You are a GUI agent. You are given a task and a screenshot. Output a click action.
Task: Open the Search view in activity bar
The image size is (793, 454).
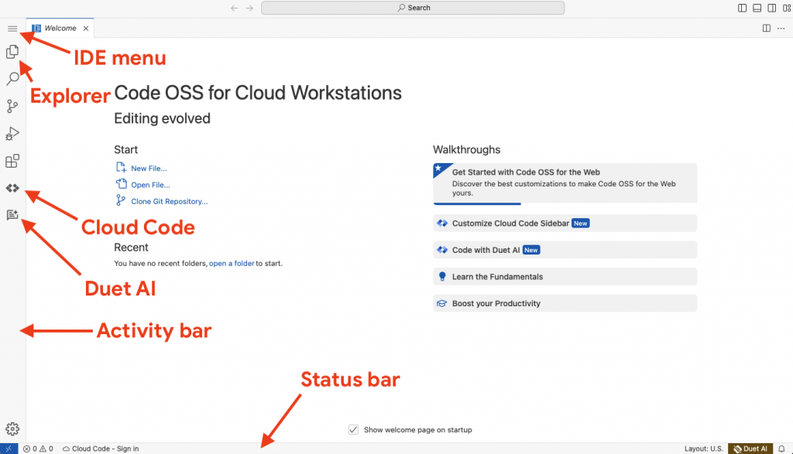point(12,79)
